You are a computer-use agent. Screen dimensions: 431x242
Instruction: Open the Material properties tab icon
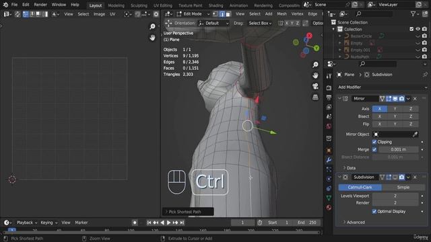tap(329, 208)
